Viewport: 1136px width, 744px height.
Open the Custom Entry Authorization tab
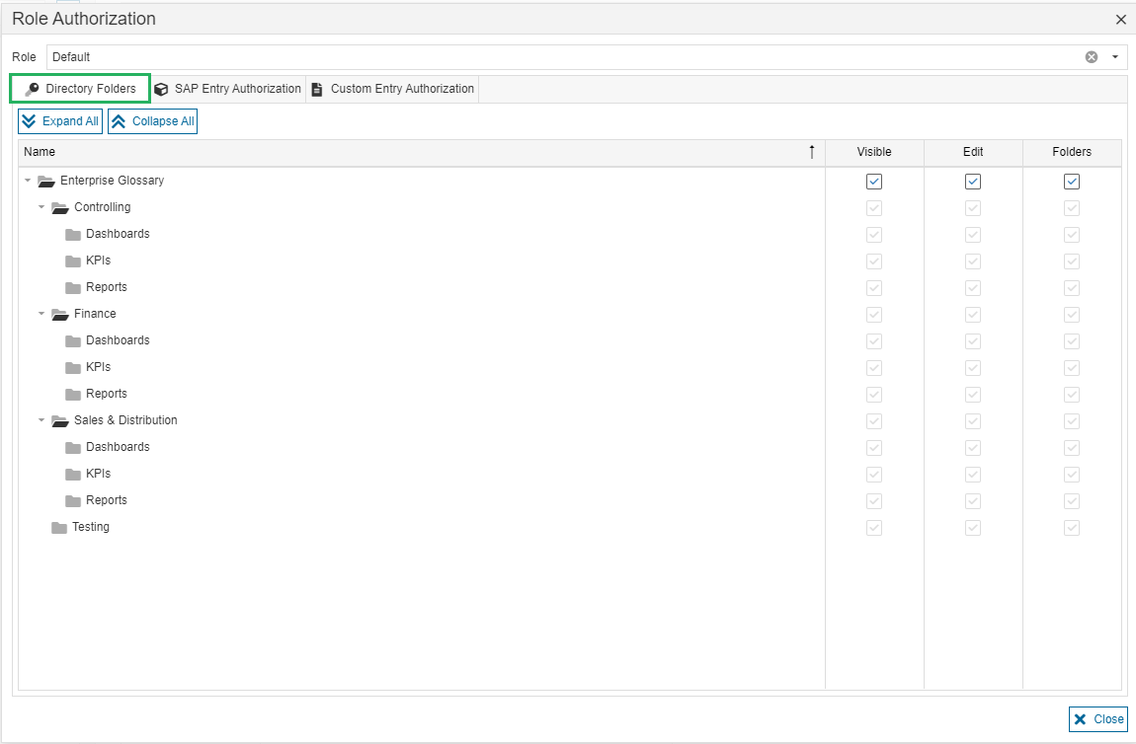tap(393, 89)
